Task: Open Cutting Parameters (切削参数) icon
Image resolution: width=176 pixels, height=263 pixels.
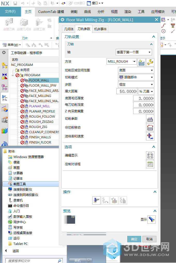Action: coord(150,119)
